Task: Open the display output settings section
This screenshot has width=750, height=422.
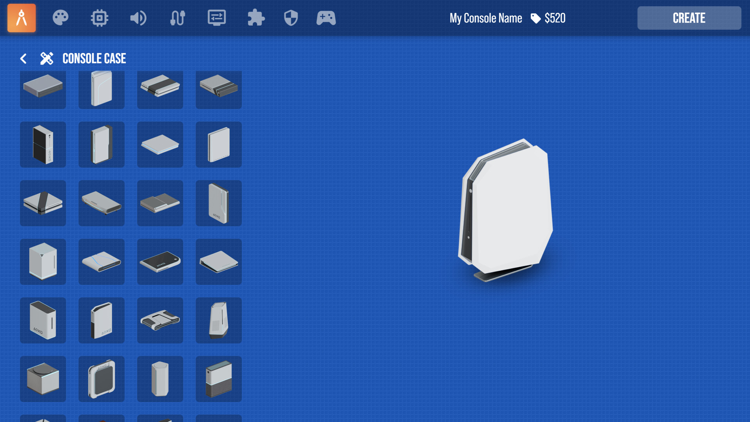Action: 217,18
